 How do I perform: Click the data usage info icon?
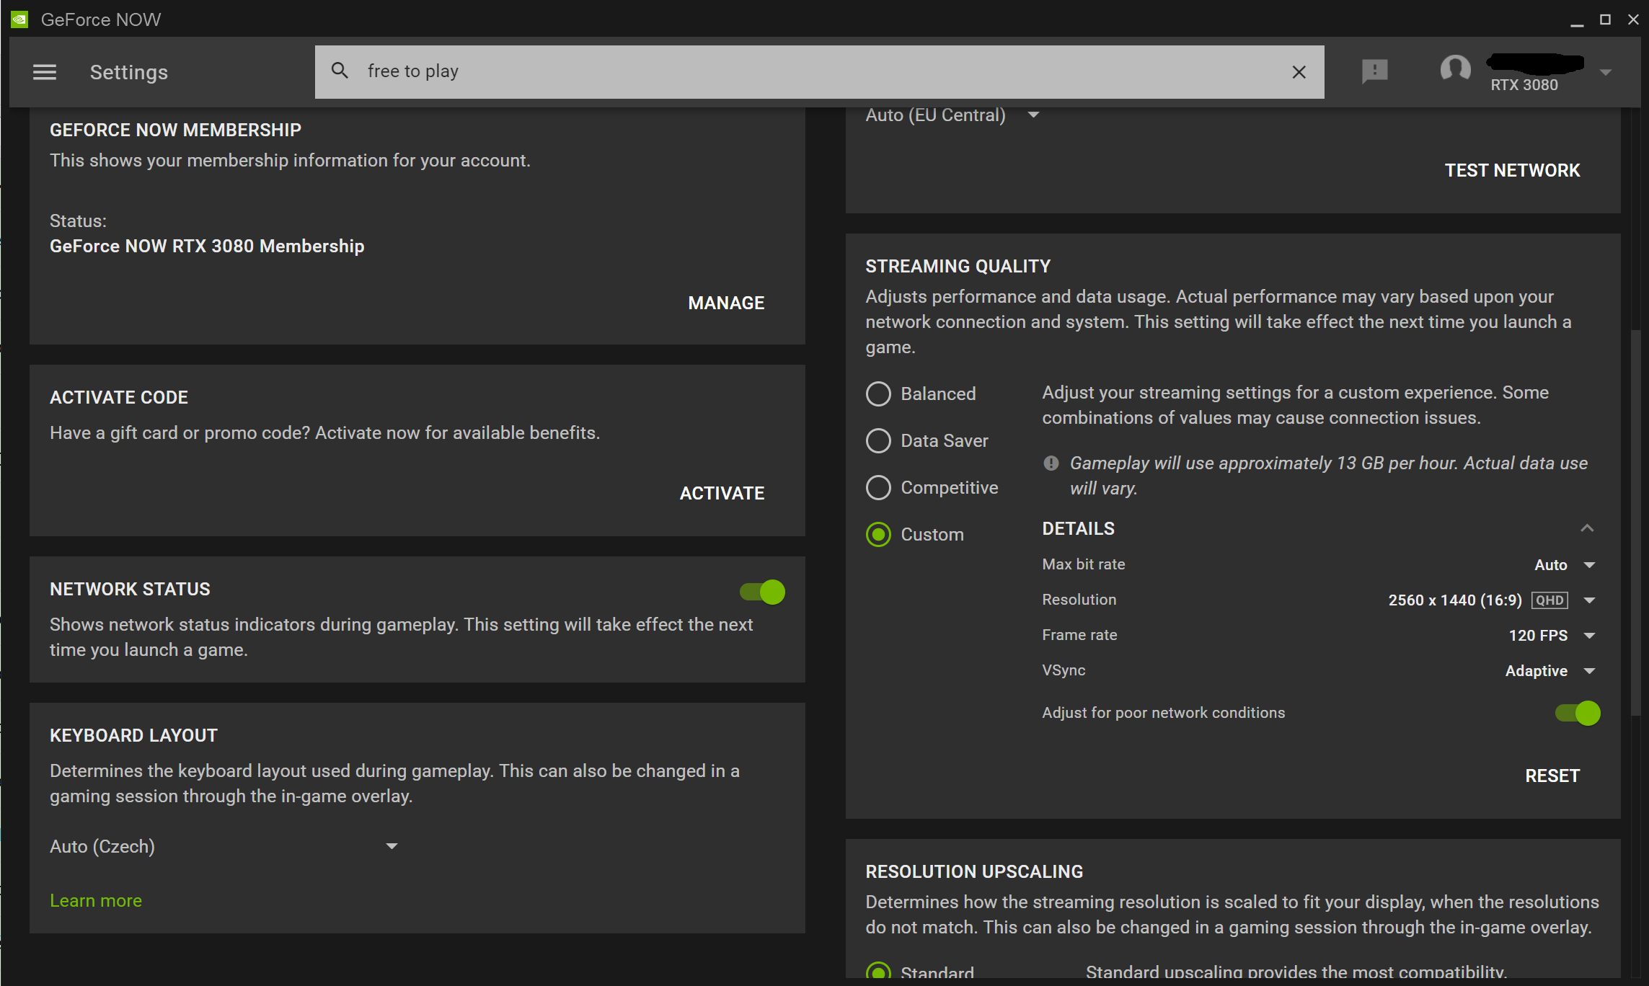1051,463
